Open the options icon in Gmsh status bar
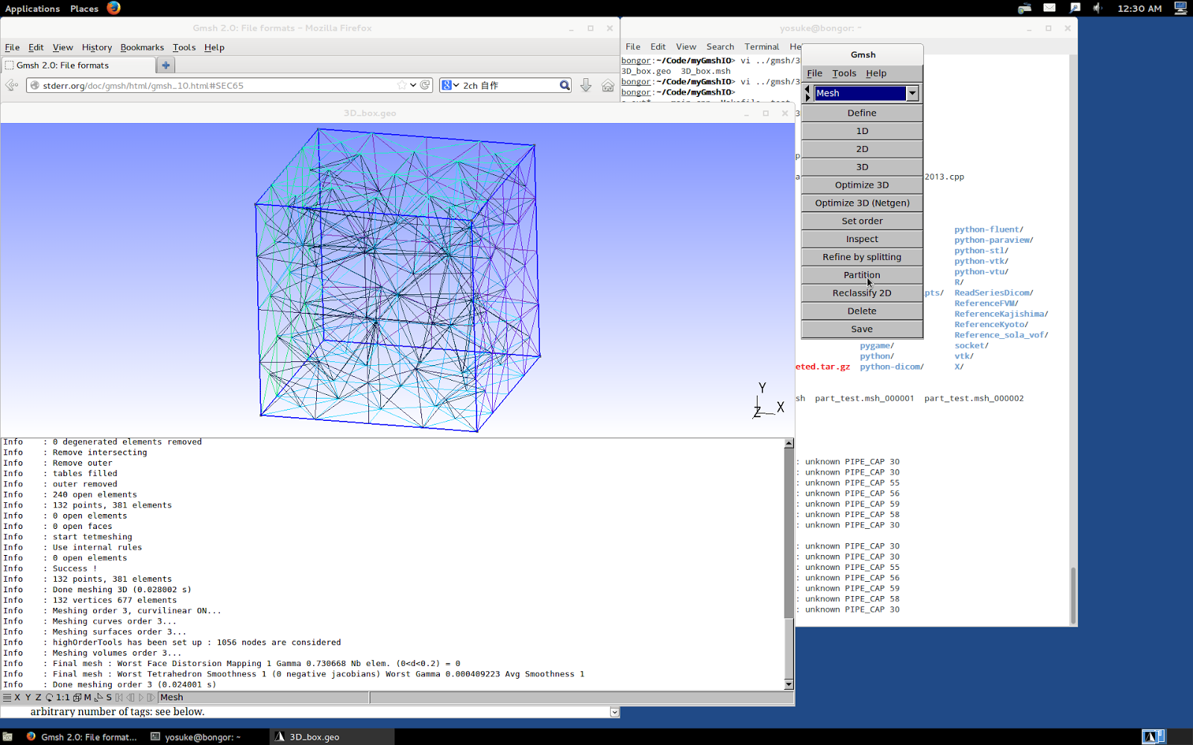This screenshot has height=745, width=1193. click(7, 698)
